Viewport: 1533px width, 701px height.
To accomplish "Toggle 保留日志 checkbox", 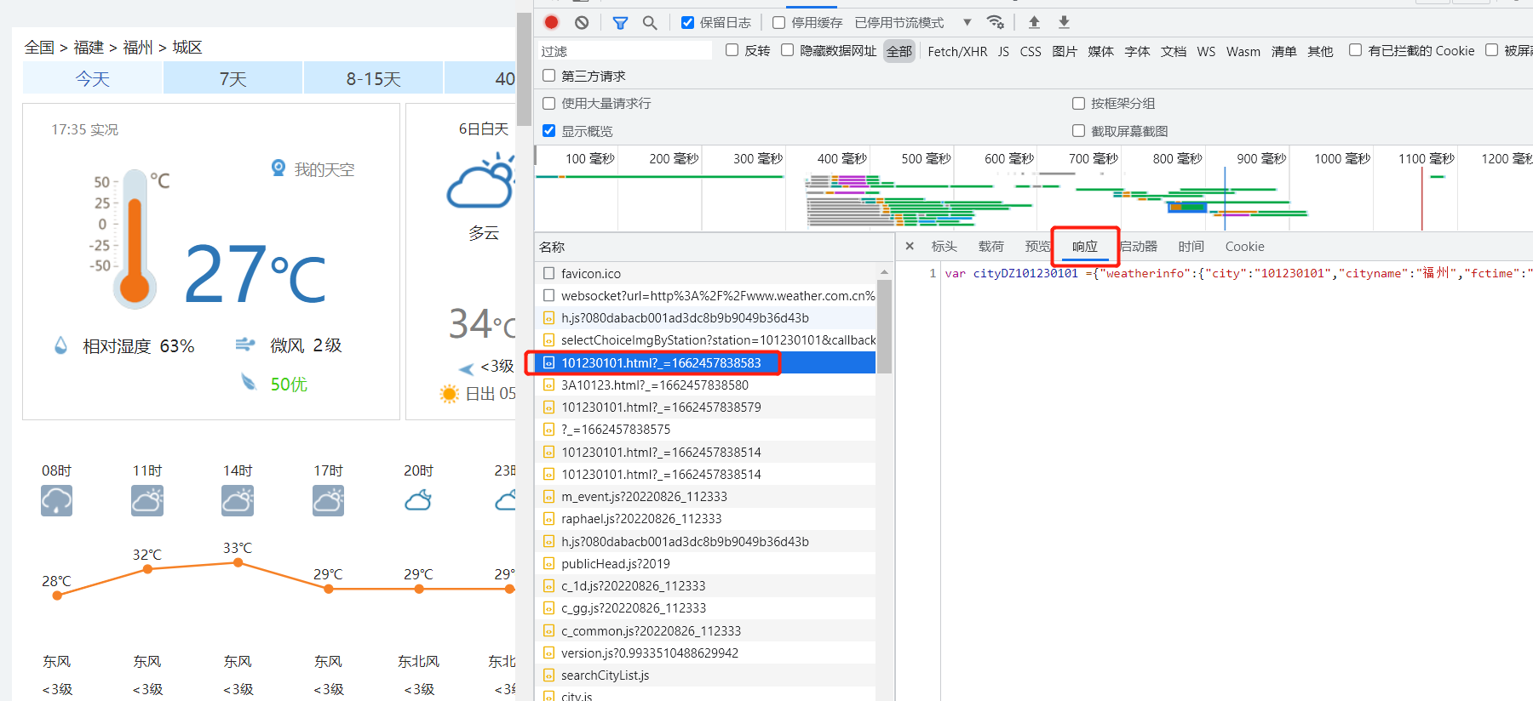I will pyautogui.click(x=688, y=23).
